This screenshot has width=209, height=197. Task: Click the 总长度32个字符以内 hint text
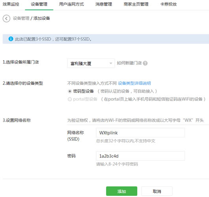[126, 141]
